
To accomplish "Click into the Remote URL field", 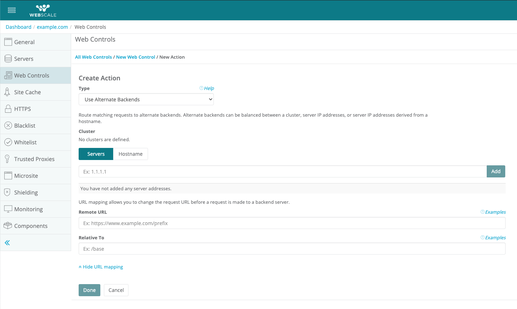I will click(292, 223).
